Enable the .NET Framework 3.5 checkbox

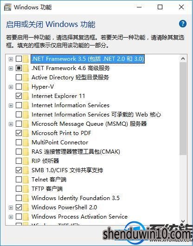19,59
